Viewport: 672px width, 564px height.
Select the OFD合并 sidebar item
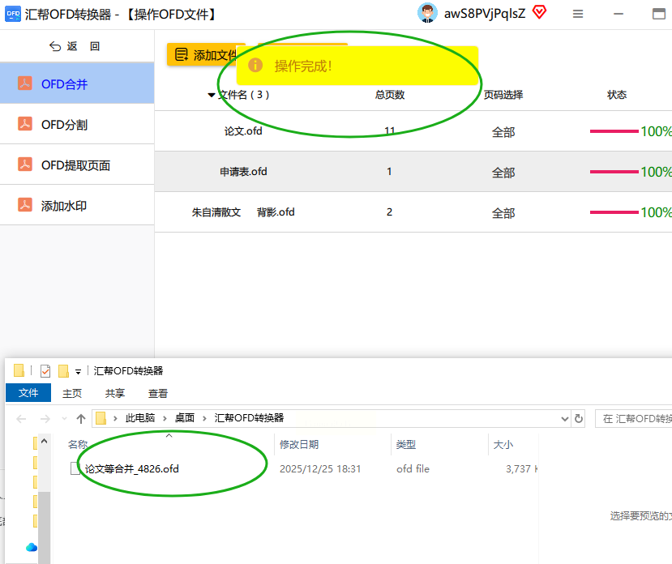(77, 83)
